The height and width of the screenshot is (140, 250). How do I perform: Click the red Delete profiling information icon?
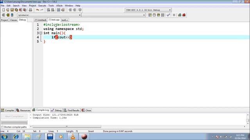[x=184, y=15]
